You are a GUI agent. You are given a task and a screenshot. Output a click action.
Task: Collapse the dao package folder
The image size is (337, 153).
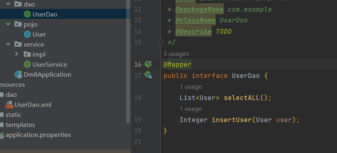(x=8, y=4)
